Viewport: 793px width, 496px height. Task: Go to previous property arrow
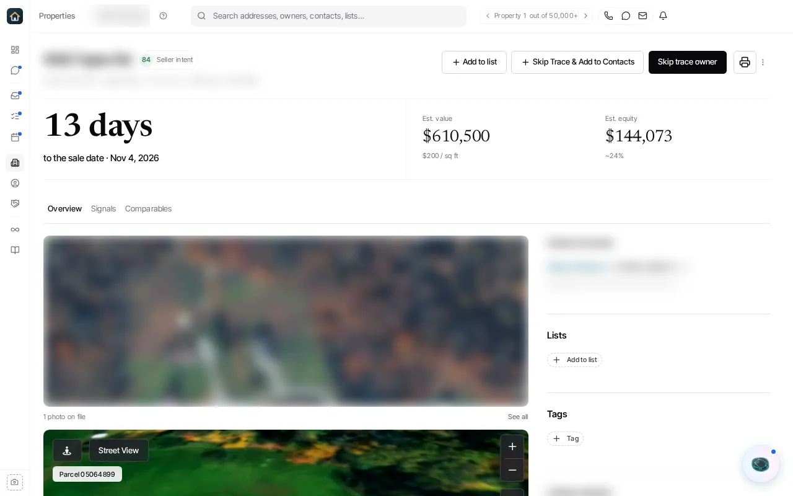488,16
